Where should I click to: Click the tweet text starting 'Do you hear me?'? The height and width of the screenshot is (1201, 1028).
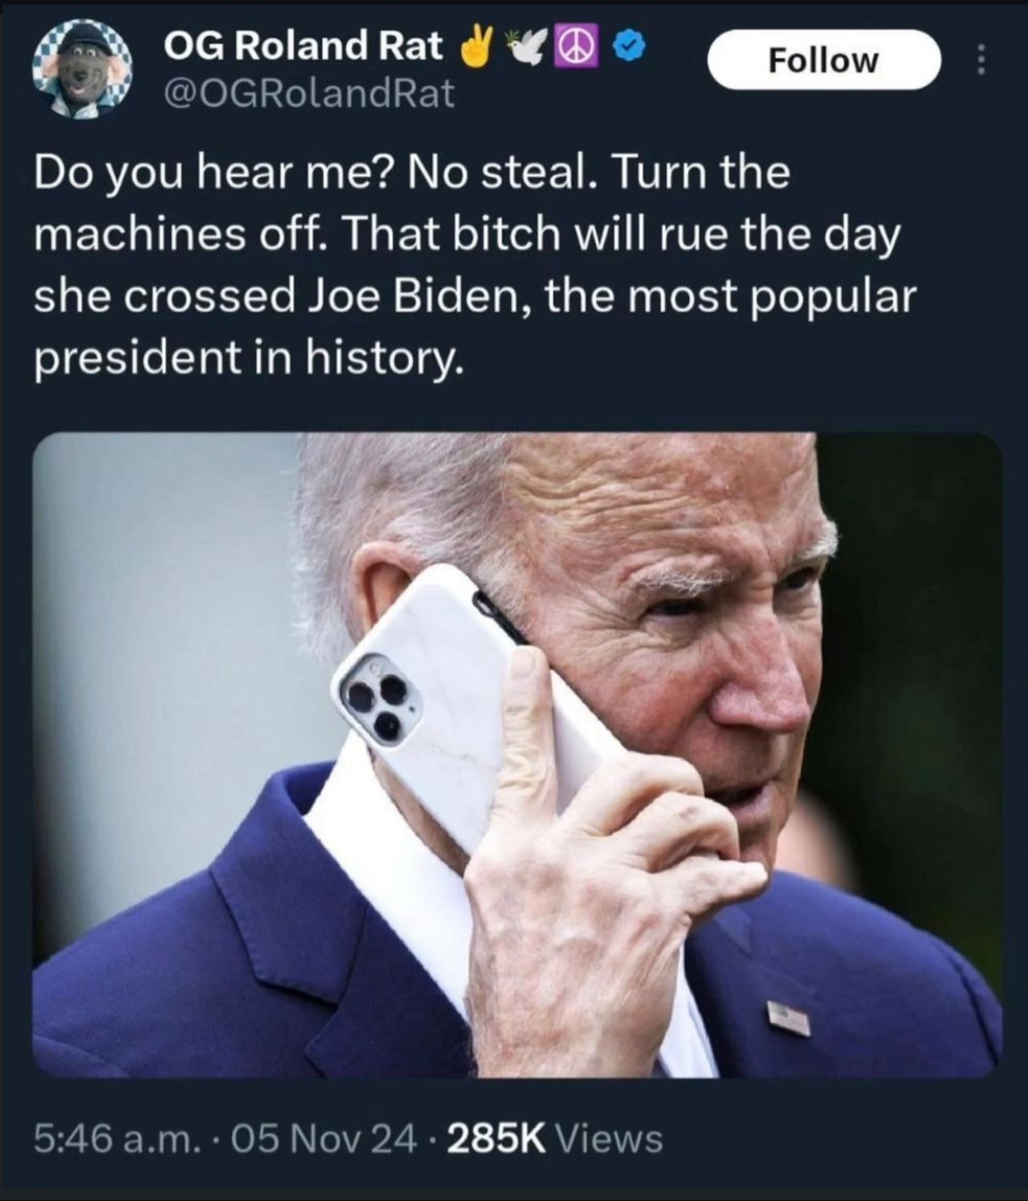pyautogui.click(x=475, y=266)
